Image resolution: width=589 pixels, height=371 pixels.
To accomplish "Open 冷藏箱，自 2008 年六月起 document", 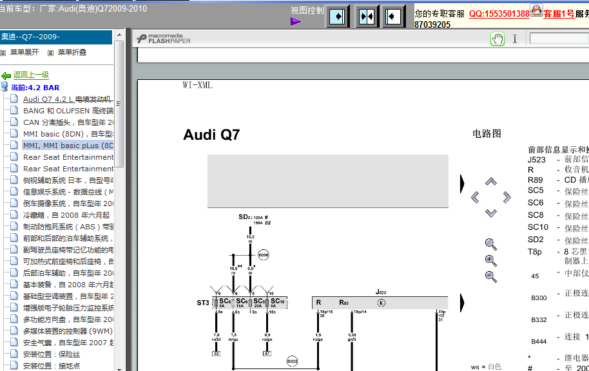I will coord(66,215).
